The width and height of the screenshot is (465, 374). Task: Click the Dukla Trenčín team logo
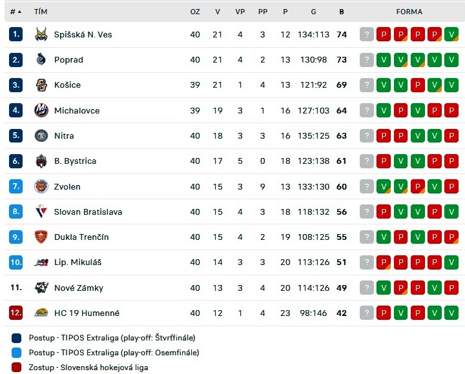click(x=41, y=237)
